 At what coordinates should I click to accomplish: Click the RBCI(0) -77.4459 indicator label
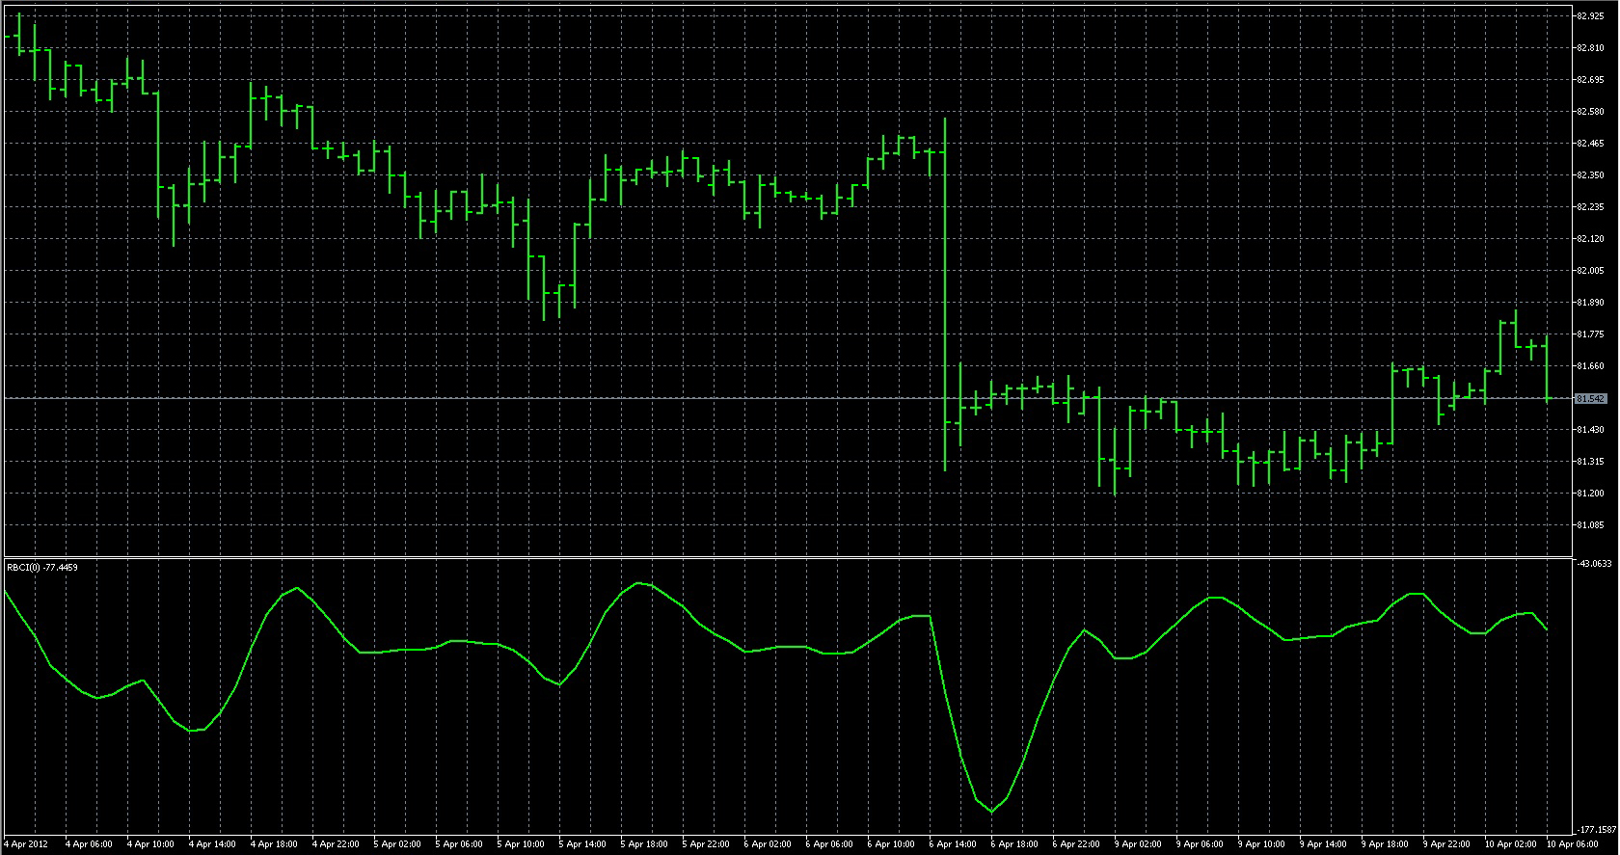(42, 567)
